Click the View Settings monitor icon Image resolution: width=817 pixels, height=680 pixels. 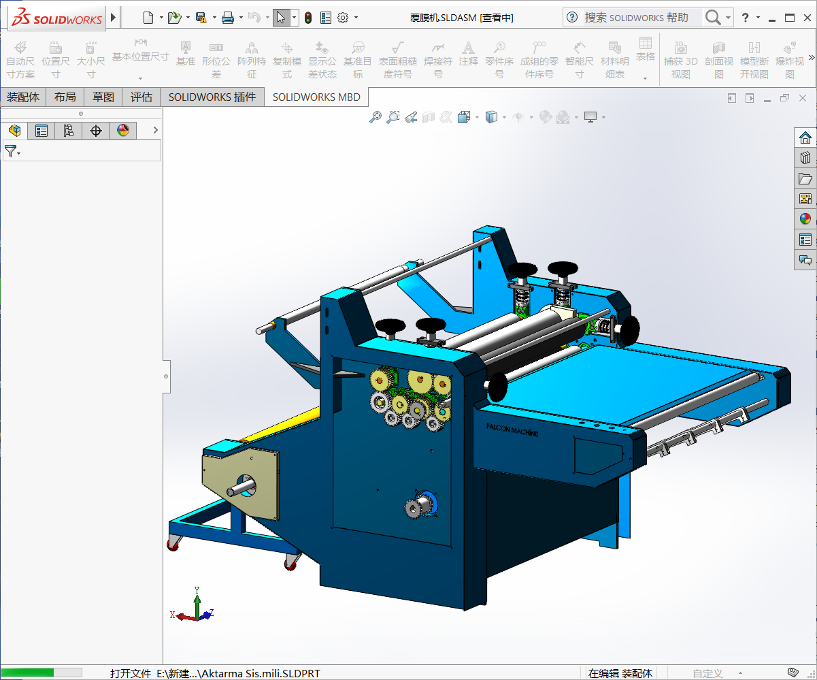pos(590,117)
